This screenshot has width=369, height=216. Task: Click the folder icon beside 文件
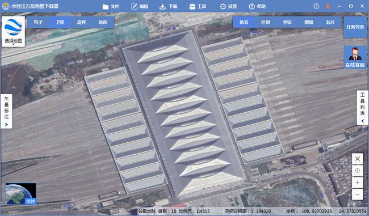click(x=106, y=7)
